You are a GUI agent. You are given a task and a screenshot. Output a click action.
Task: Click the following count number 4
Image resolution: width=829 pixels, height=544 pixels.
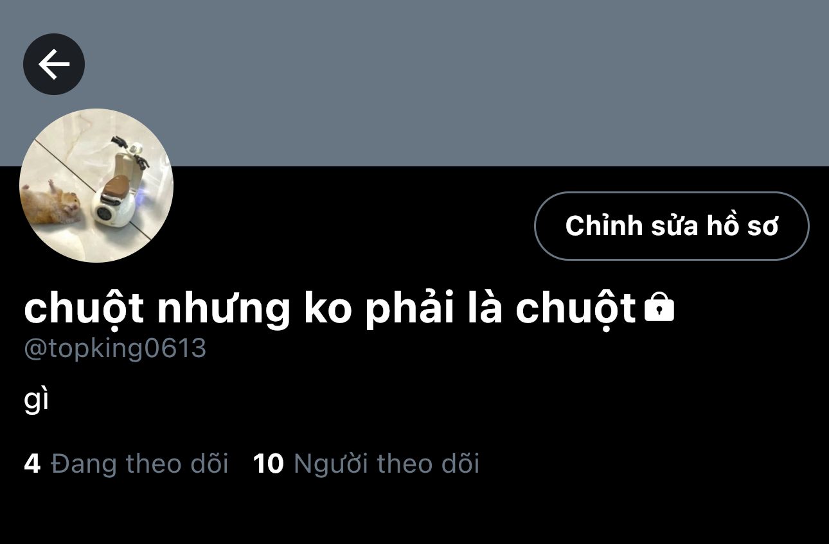pos(32,463)
